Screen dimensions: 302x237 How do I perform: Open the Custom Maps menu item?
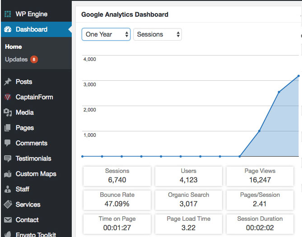[36, 174]
